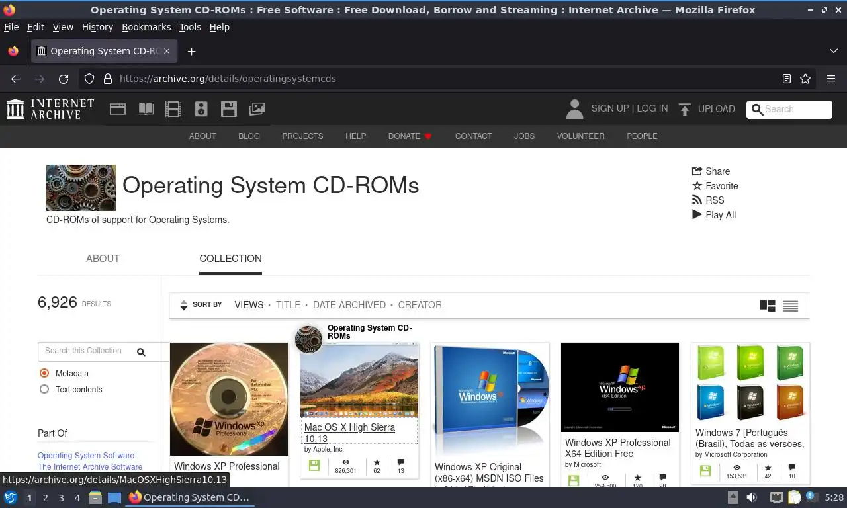Screen dimensions: 847x508
Task: Open the taskbar file manager icon
Action: (95, 497)
